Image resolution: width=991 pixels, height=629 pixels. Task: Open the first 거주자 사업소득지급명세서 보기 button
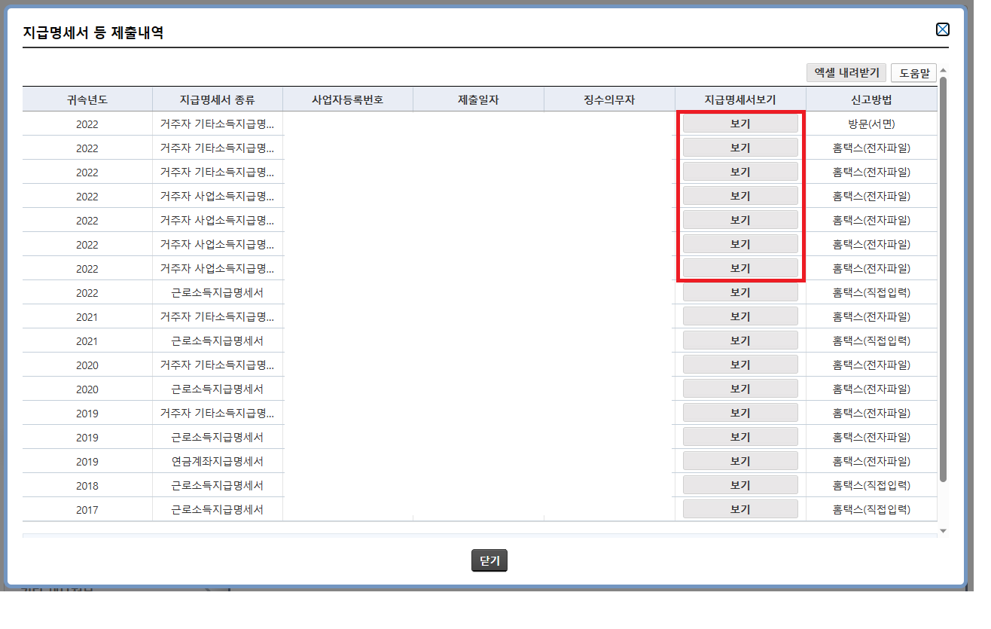pyautogui.click(x=740, y=195)
